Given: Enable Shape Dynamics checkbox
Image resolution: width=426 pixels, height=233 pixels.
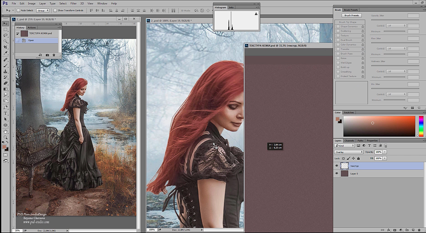Looking at the screenshot, I should tap(338, 27).
